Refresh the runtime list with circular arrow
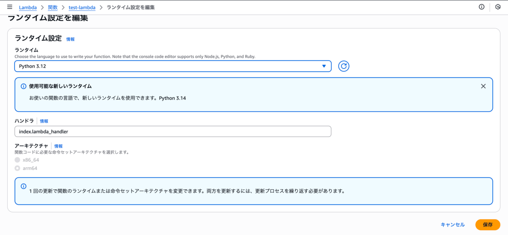Screen dimensions: 508x235 344,66
